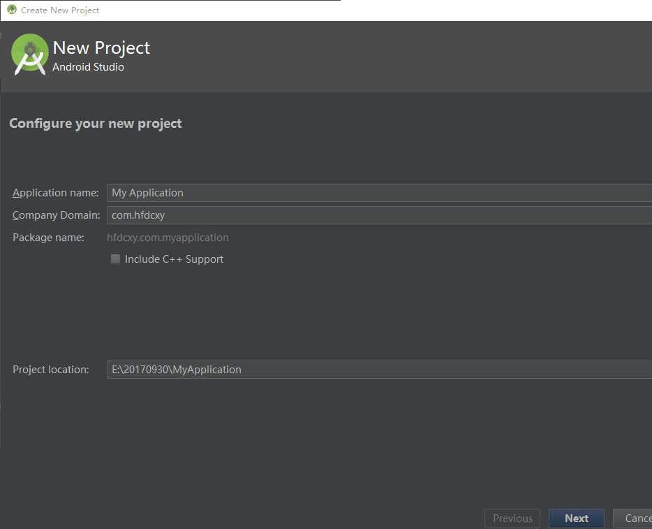Click the Cancel button
652x529 pixels.
coord(632,519)
